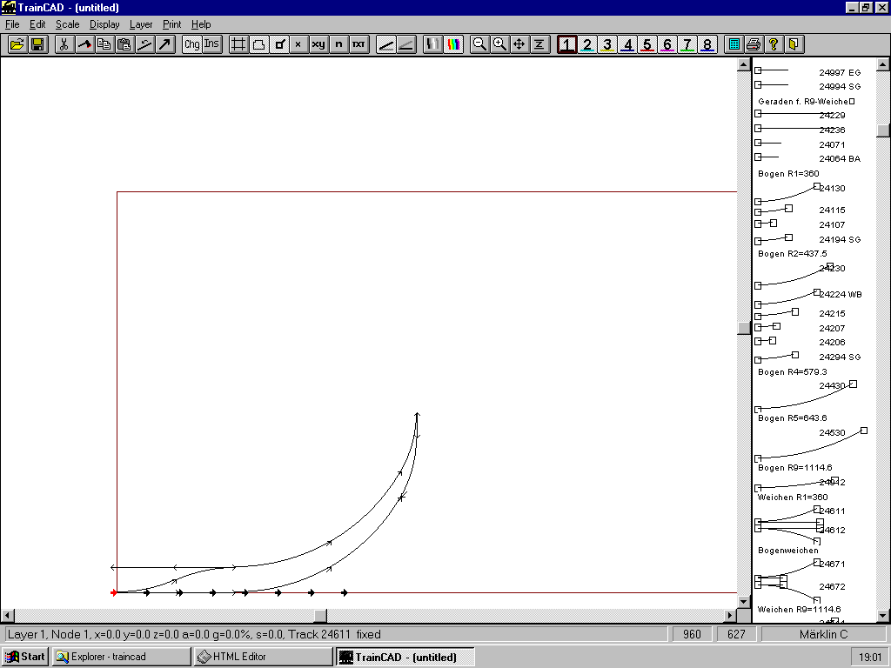Open the File menu

coord(12,24)
